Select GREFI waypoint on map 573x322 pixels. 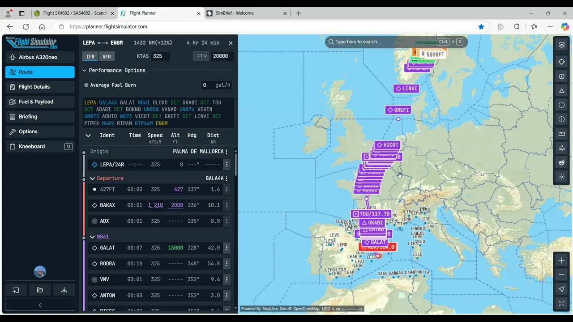pyautogui.click(x=398, y=110)
